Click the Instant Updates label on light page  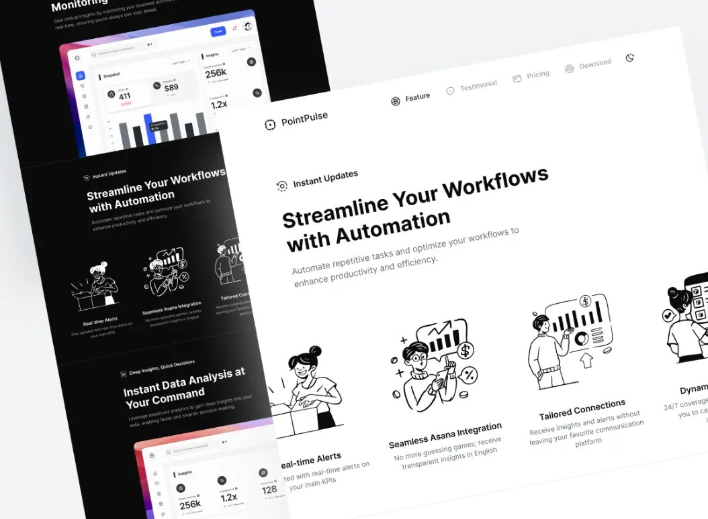tap(326, 178)
